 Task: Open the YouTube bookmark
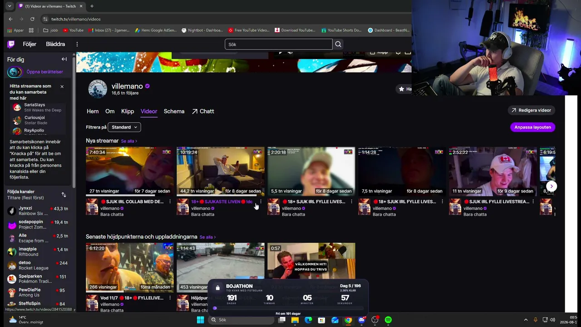click(x=73, y=30)
